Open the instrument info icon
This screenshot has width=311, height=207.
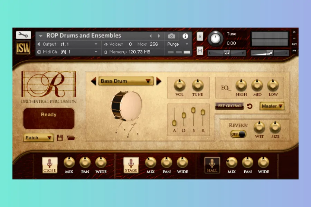(x=186, y=36)
